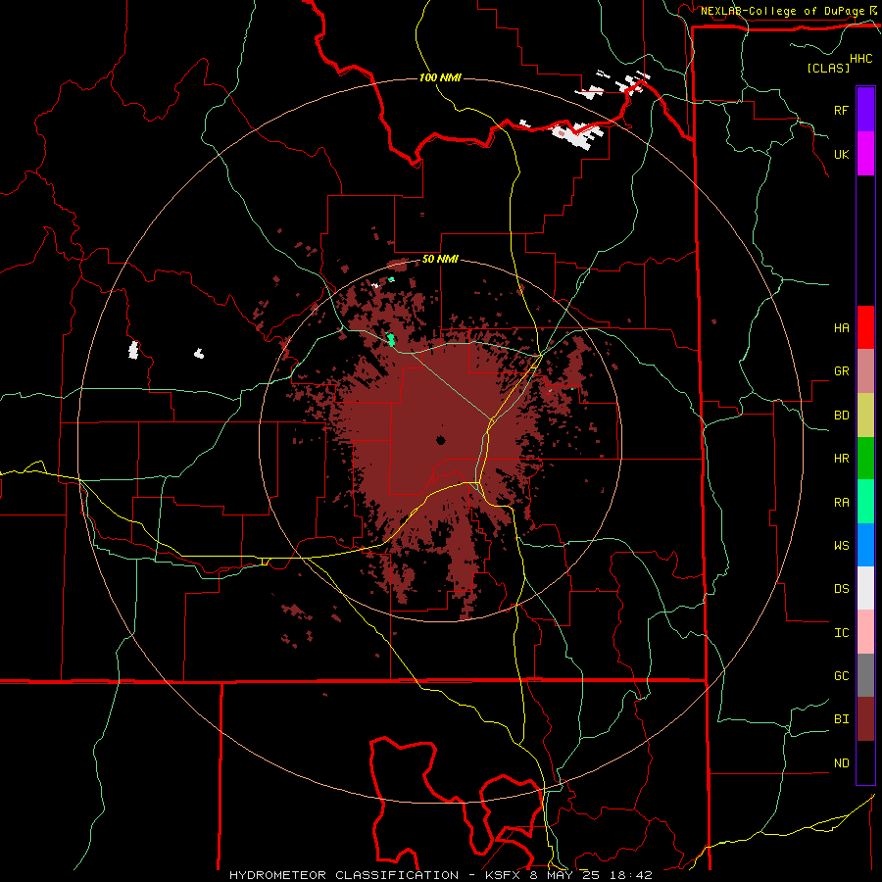The width and height of the screenshot is (882, 882).
Task: Click the NEXLAB-College of DuPage text
Action: pyautogui.click(x=782, y=11)
